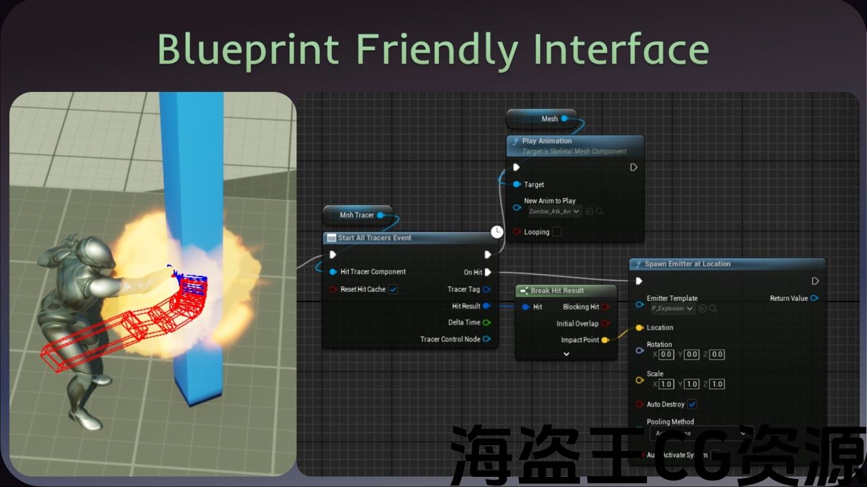The width and height of the screenshot is (867, 487).
Task: Click the use-selected asset icon beside P_Explosion
Action: pyautogui.click(x=702, y=308)
